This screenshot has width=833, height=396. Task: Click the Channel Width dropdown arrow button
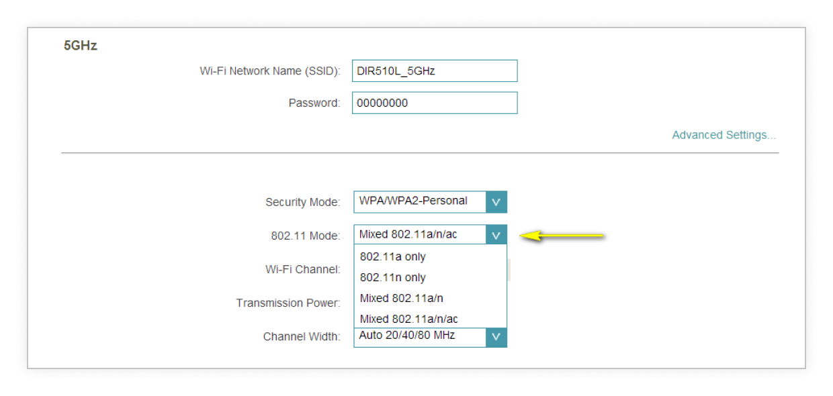click(496, 337)
